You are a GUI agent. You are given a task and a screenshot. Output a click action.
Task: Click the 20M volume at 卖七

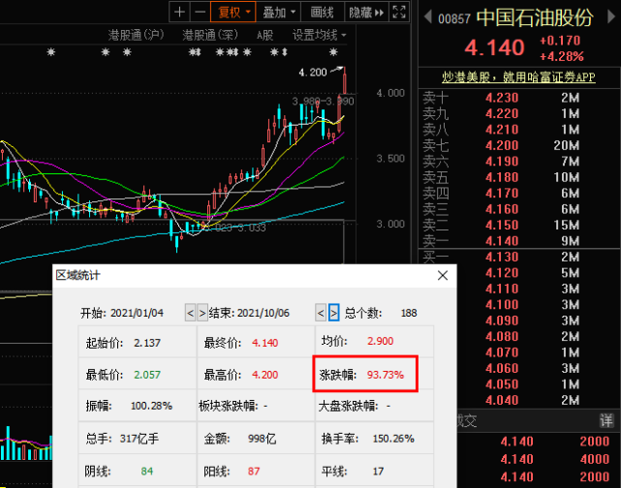567,145
